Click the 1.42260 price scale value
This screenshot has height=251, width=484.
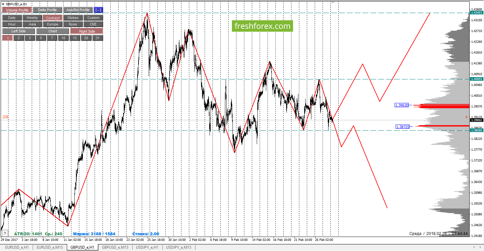coord(476,42)
